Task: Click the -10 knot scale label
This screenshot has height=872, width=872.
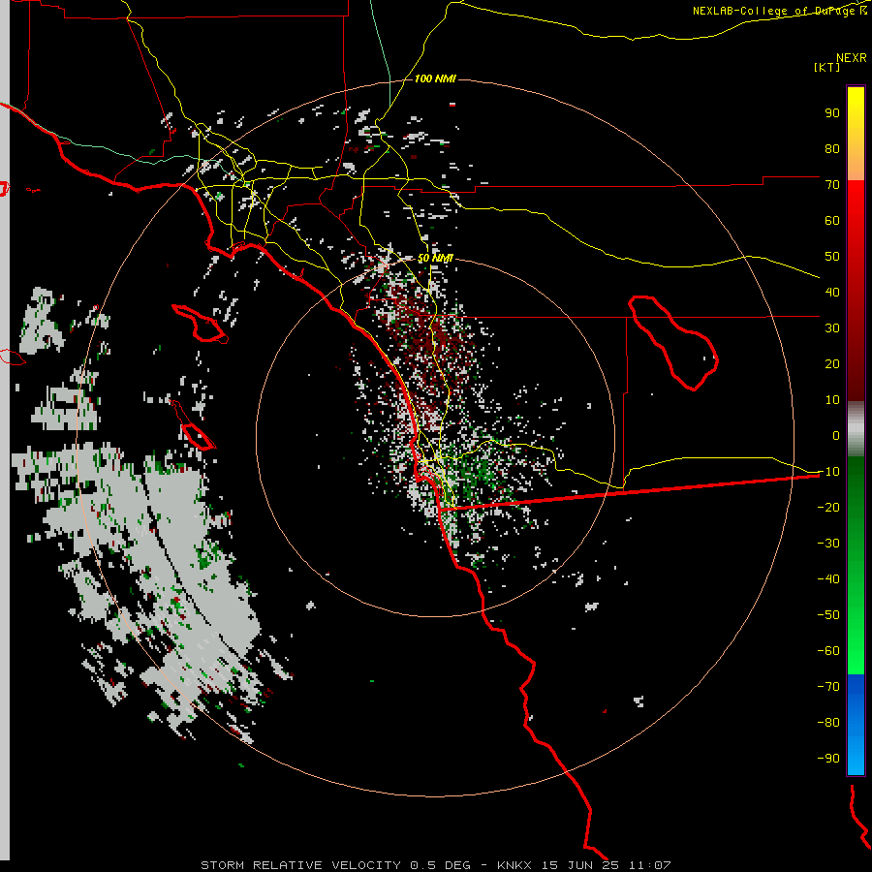Action: (828, 472)
